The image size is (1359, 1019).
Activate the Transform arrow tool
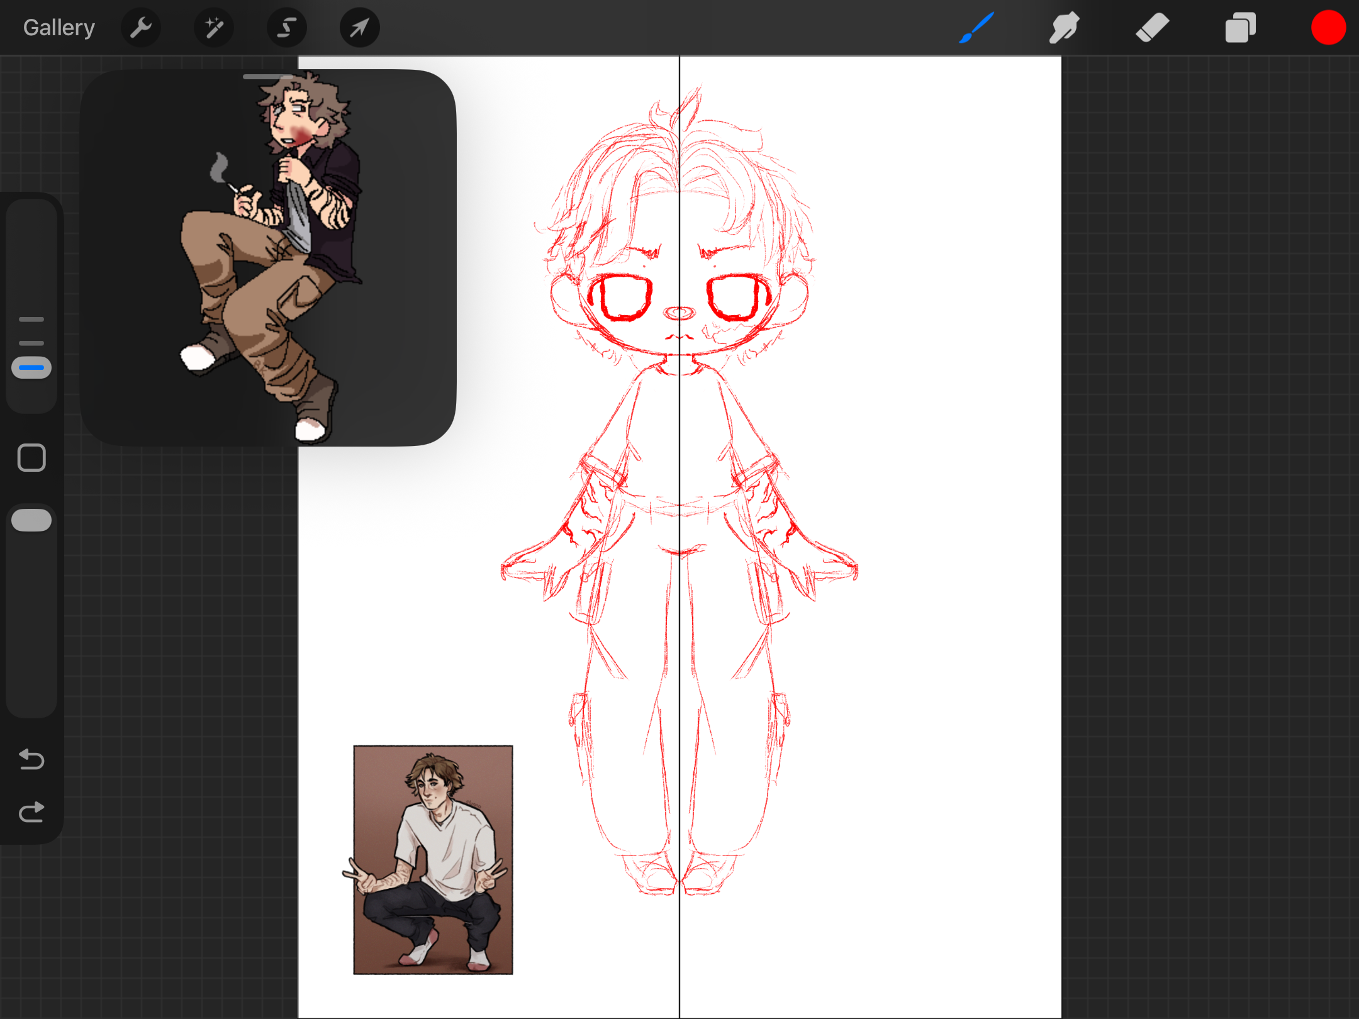click(x=359, y=28)
